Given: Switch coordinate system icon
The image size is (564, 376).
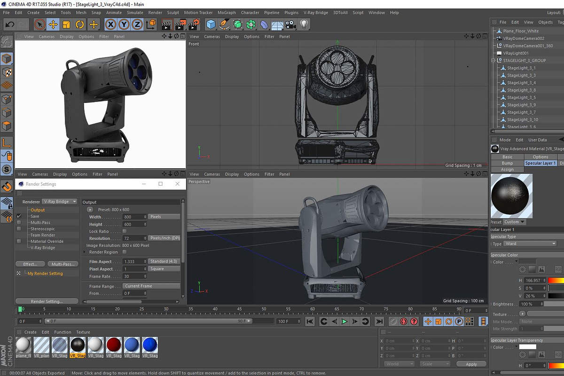Looking at the screenshot, I should coord(149,24).
